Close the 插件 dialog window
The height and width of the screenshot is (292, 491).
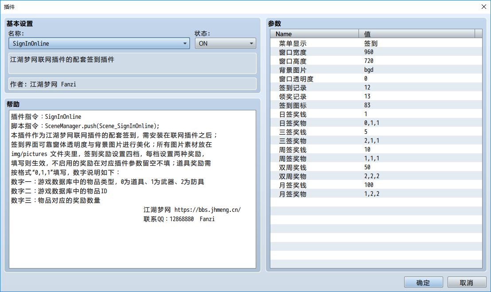(483, 6)
